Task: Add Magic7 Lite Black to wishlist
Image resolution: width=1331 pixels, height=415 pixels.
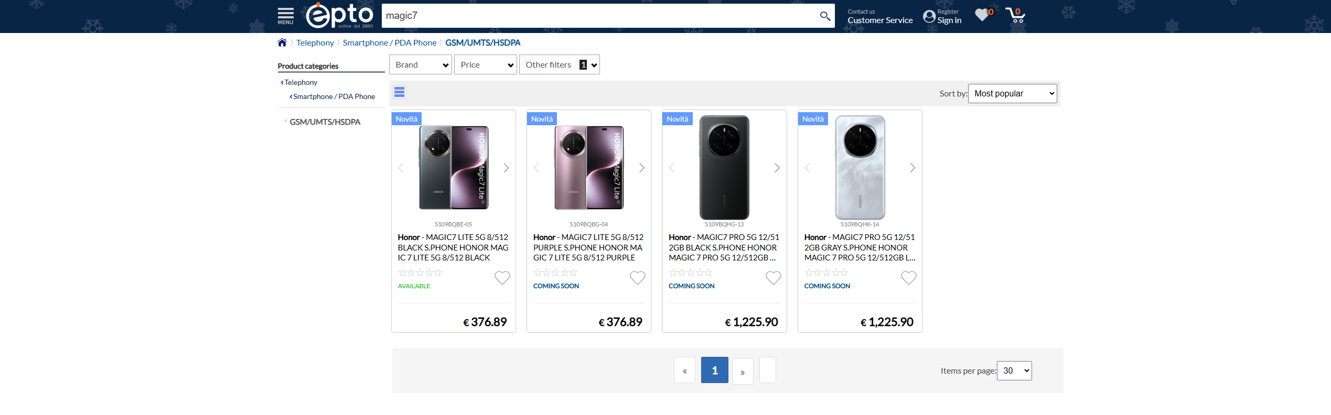Action: pos(502,278)
